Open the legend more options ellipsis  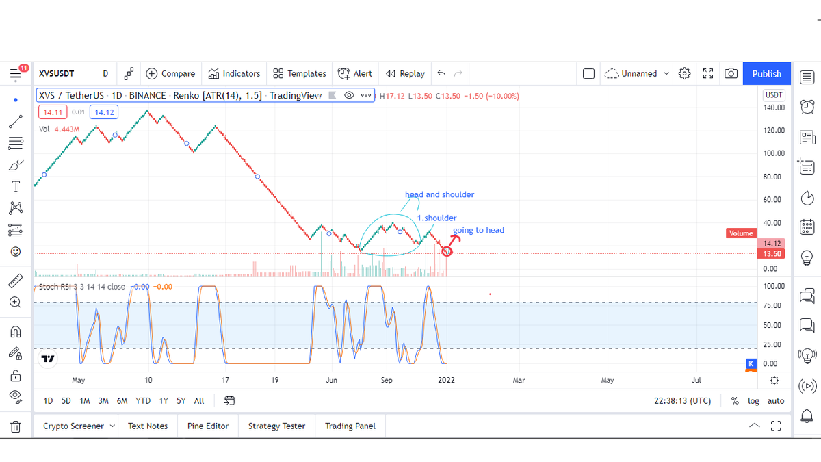(366, 95)
